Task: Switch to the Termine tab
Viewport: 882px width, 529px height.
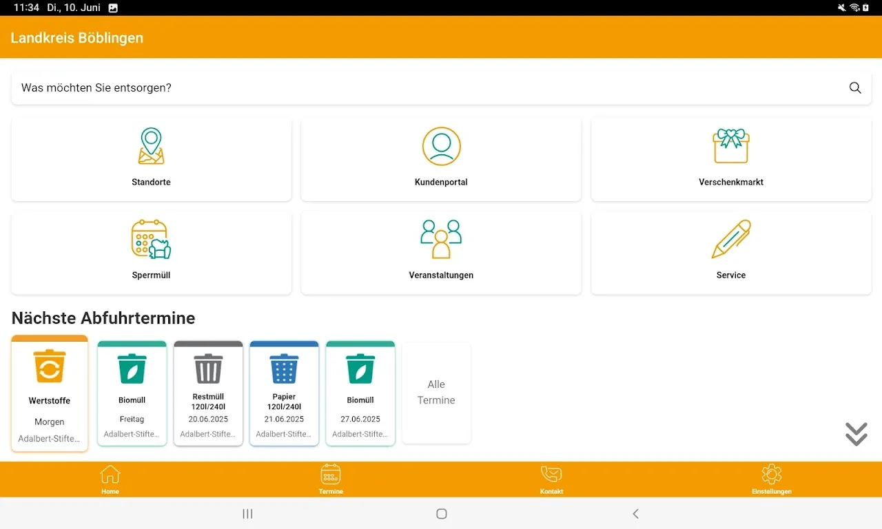Action: point(331,479)
